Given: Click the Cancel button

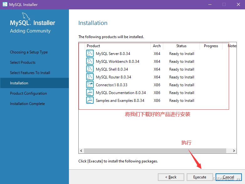Looking at the screenshot, I should click(228, 177).
